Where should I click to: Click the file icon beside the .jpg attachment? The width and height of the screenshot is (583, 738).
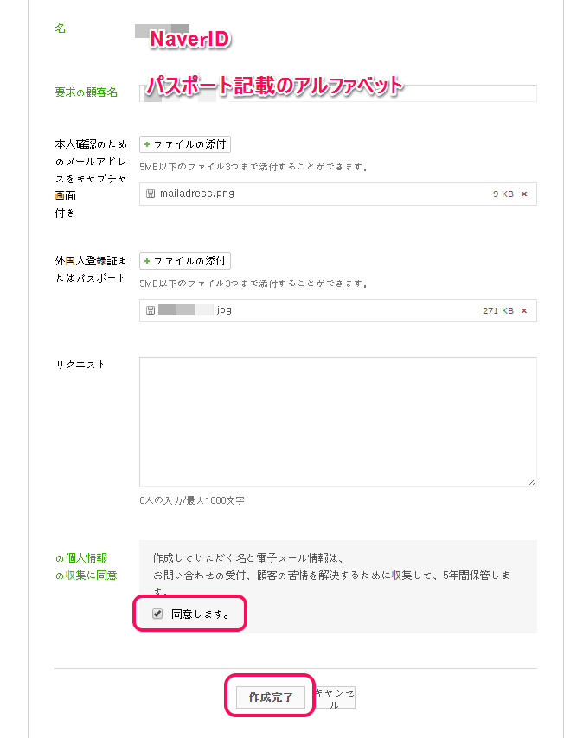[151, 310]
